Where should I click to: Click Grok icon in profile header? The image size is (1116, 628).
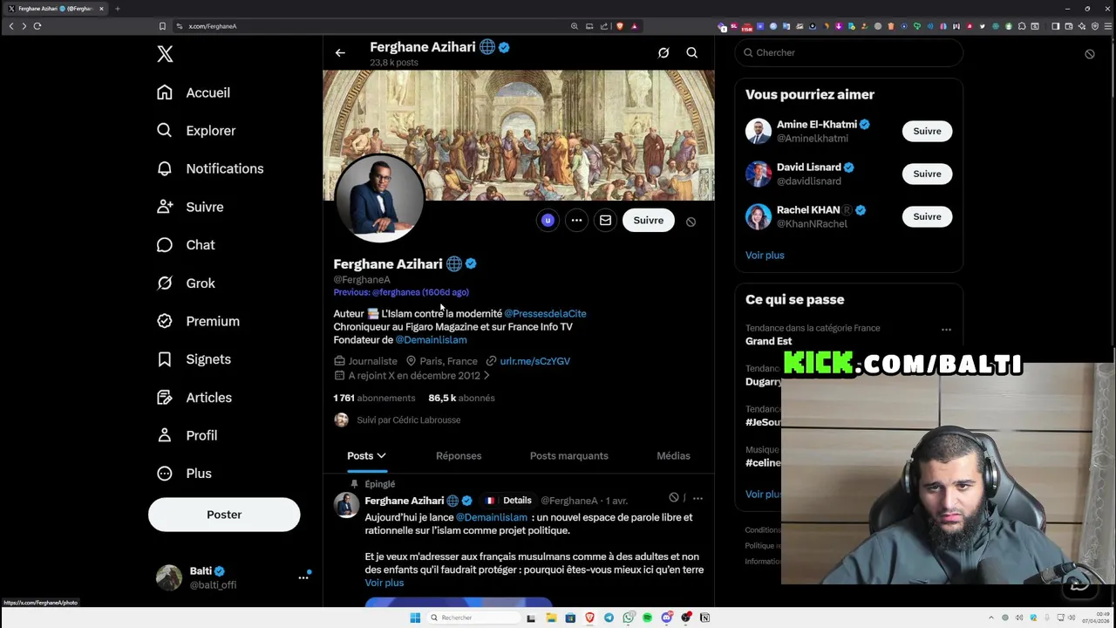click(x=663, y=53)
